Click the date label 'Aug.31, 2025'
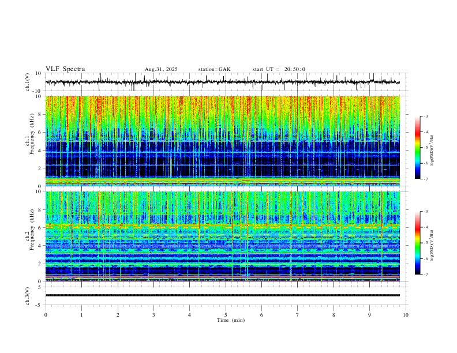457x353 pixels. (161, 69)
